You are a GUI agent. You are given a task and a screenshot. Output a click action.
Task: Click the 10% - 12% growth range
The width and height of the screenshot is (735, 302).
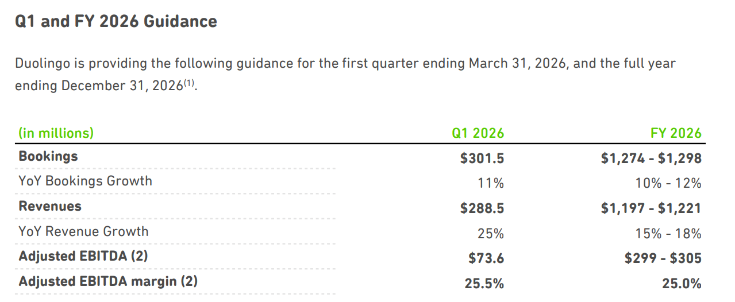[x=669, y=183]
